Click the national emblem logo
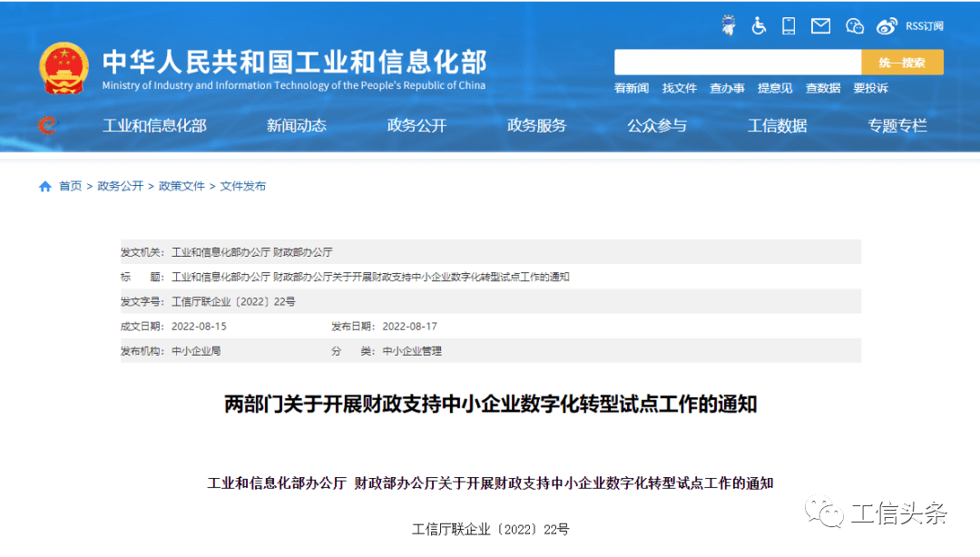The height and width of the screenshot is (557, 980). pyautogui.click(x=64, y=69)
